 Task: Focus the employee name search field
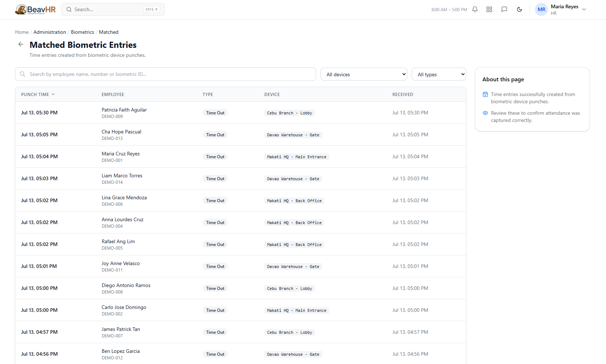pyautogui.click(x=166, y=74)
